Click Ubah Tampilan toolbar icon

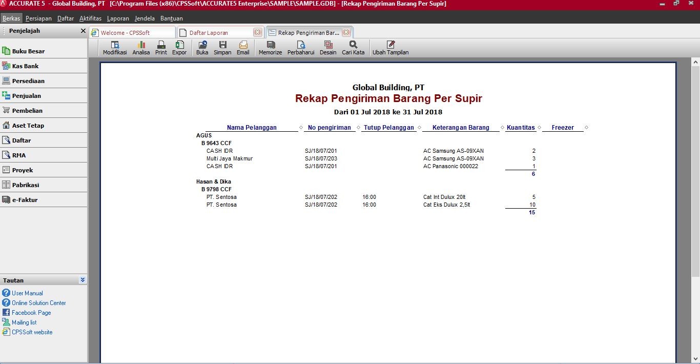tap(390, 48)
